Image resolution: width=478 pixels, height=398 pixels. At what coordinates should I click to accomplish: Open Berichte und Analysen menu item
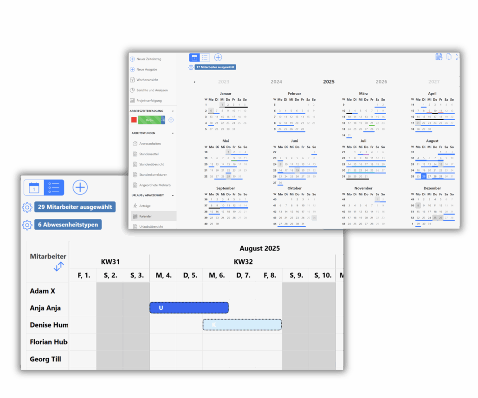[x=152, y=90]
